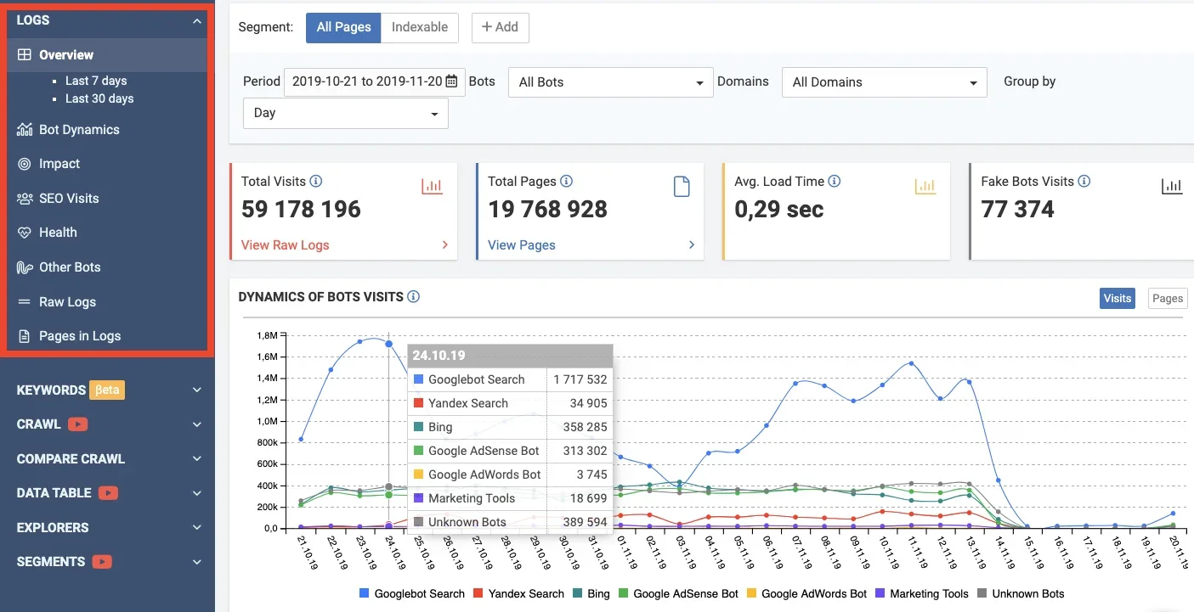Open the All Bots dropdown
Image resolution: width=1194 pixels, height=612 pixels.
(x=610, y=82)
